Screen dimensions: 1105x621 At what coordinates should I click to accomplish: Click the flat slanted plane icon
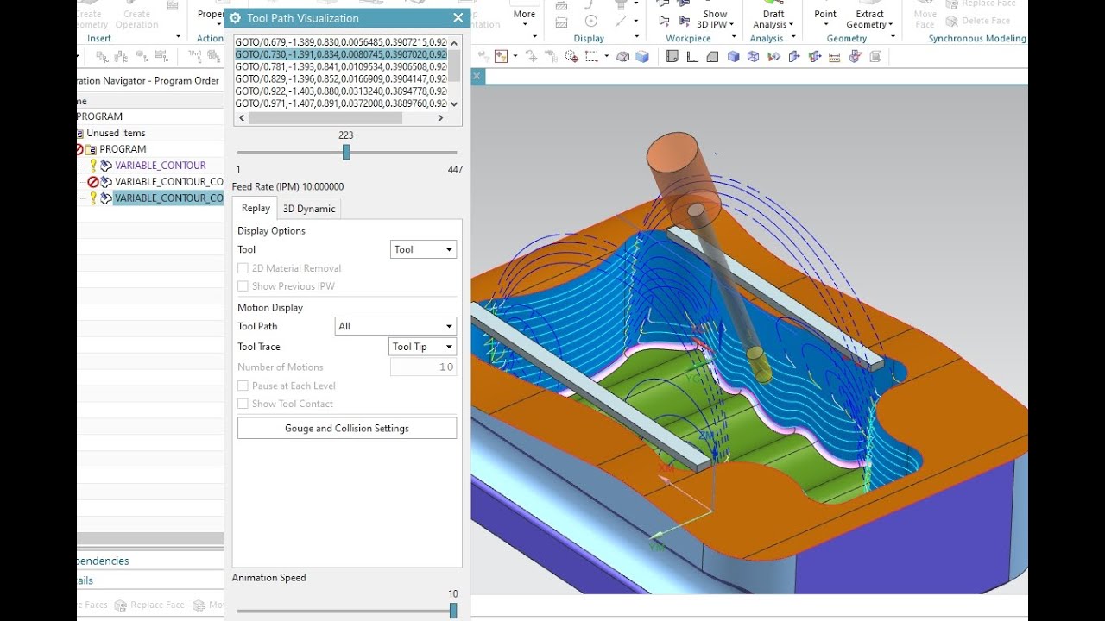712,56
